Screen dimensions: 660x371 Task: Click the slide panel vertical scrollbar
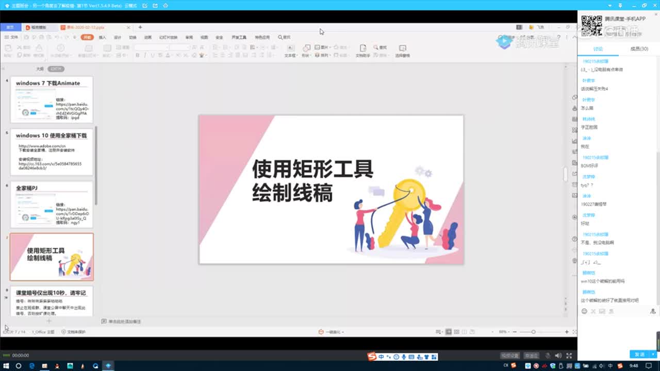pyautogui.click(x=96, y=165)
